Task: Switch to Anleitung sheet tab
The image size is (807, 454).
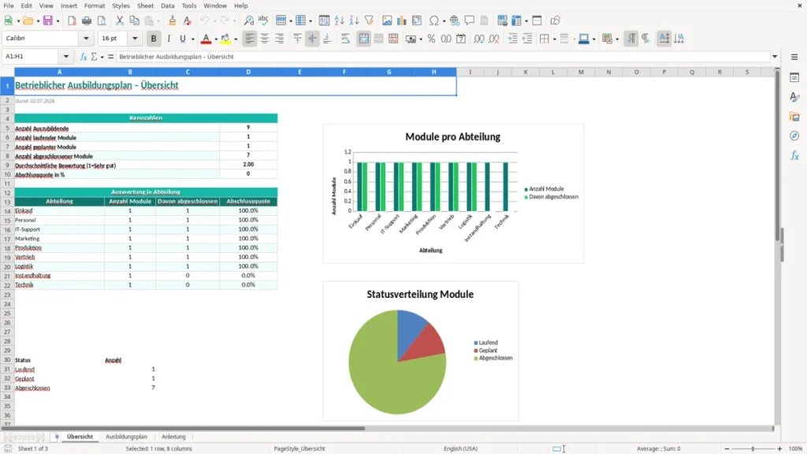Action: click(173, 437)
